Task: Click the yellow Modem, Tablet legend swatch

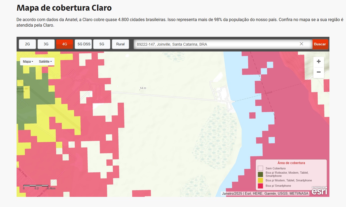Action: (260, 181)
